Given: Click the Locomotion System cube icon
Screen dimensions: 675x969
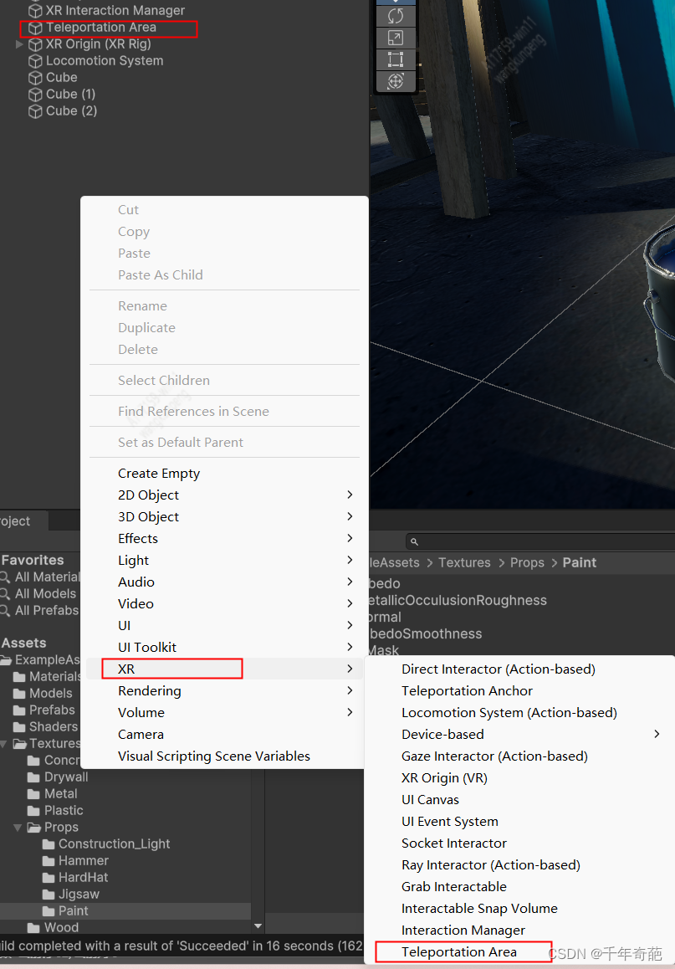Looking at the screenshot, I should coord(36,60).
